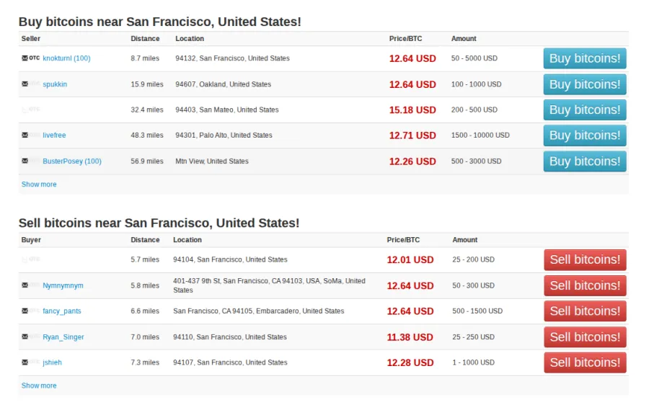This screenshot has height=410, width=649.
Task: Click the envelope icon beside livefree
Action: pyautogui.click(x=25, y=135)
